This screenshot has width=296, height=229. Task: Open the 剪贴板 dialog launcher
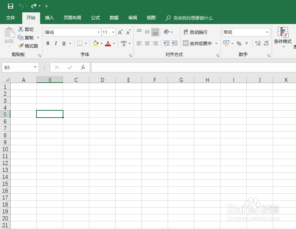tap(39, 55)
